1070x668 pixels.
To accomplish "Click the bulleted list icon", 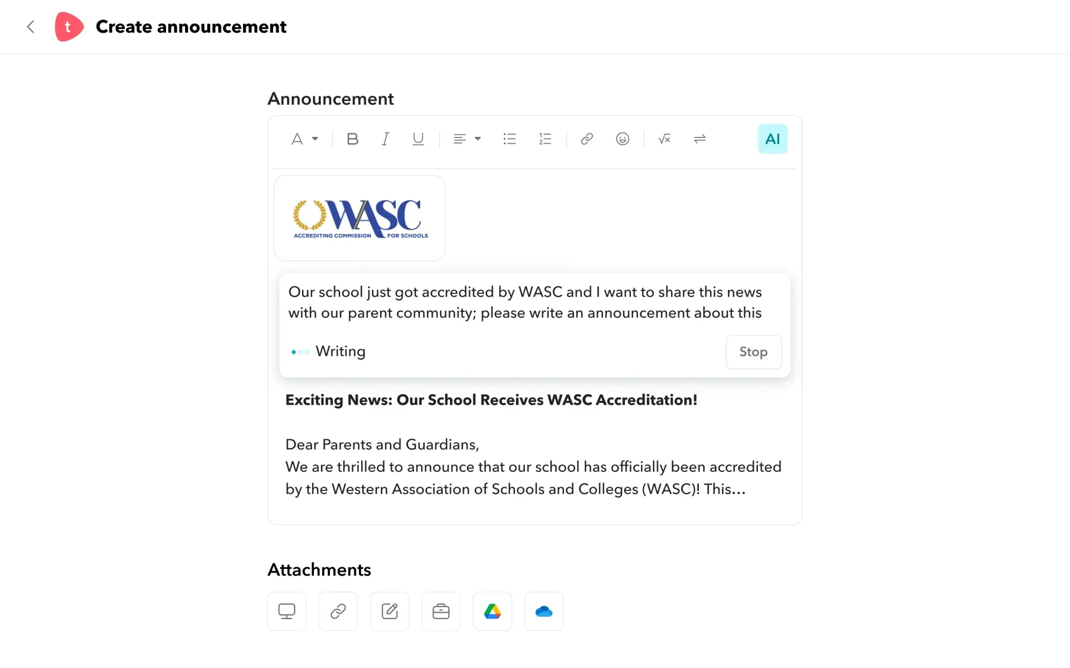I will coord(509,139).
